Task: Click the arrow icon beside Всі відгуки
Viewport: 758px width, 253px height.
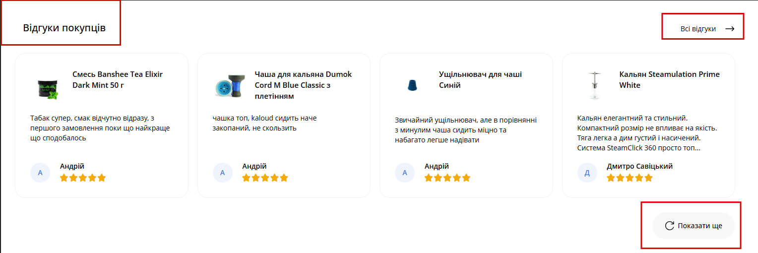Action: [x=729, y=29]
